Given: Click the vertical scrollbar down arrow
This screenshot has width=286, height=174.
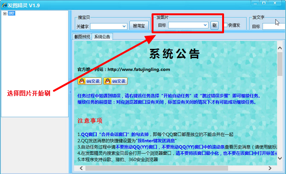Looking at the screenshot, I should 280,158.
